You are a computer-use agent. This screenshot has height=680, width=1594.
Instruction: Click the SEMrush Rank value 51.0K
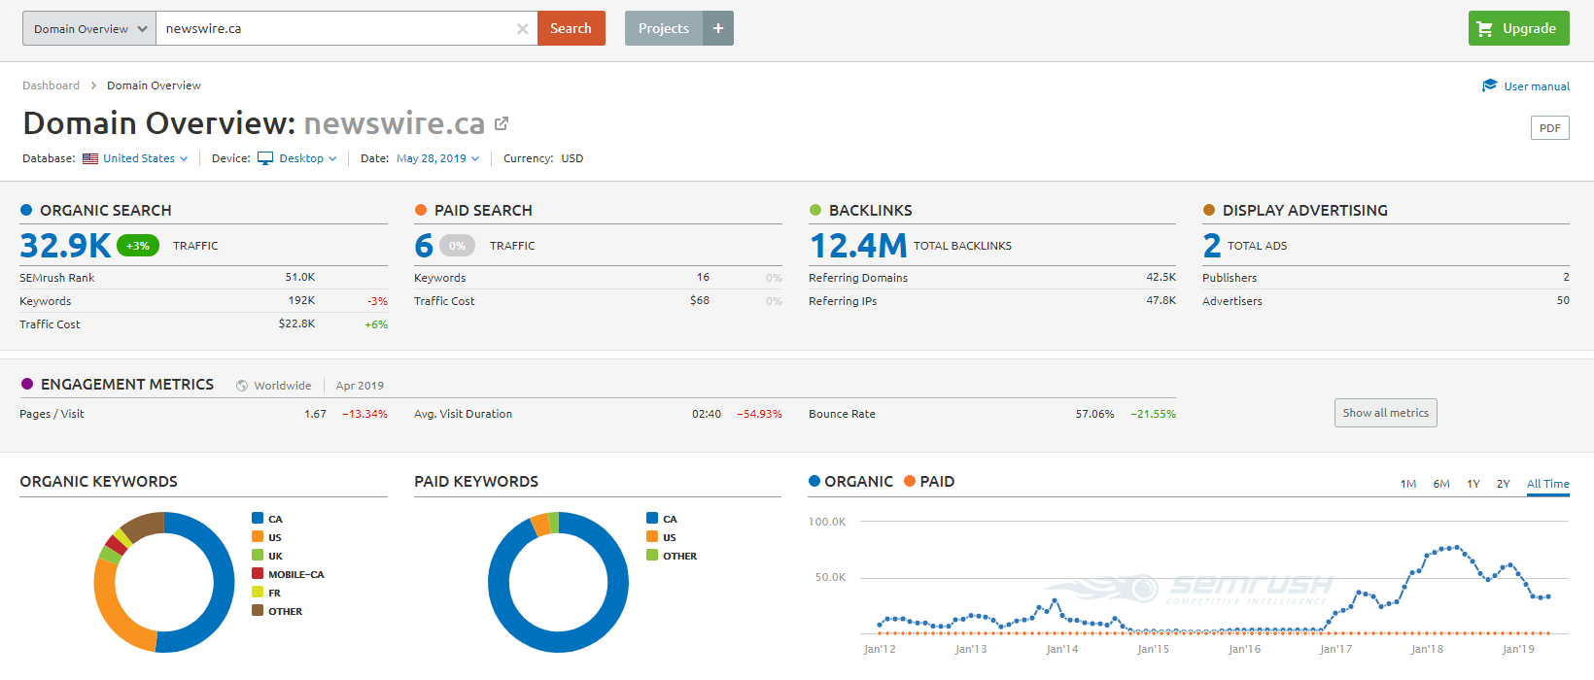coord(300,278)
